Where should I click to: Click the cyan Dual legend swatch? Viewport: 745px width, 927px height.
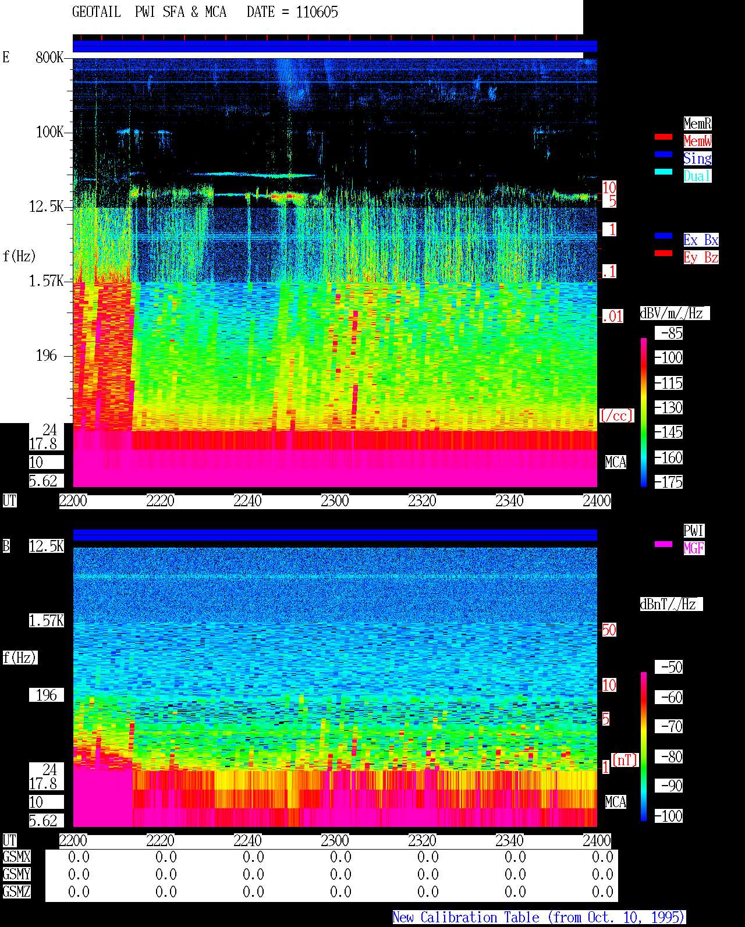(x=664, y=172)
